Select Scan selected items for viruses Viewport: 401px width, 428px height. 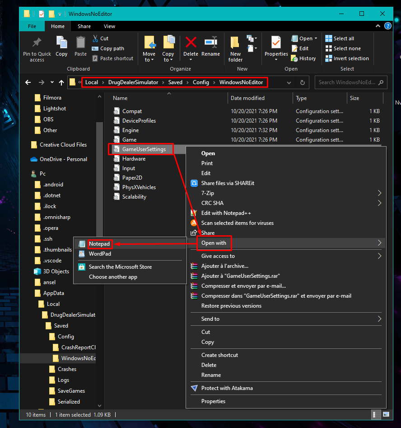tap(237, 223)
